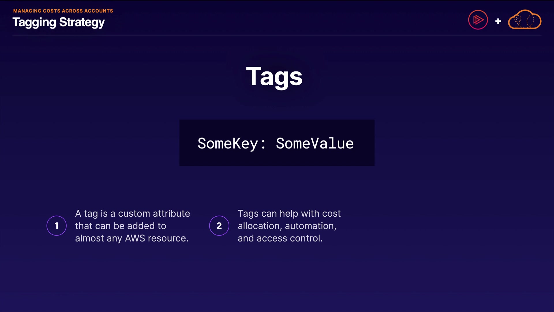
Task: Click the Pluralsight play logo icon
Action: click(478, 20)
